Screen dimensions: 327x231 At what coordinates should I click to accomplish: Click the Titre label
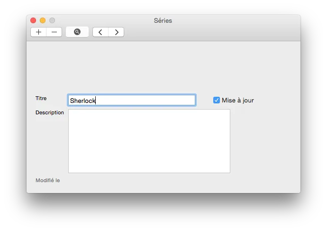click(x=41, y=98)
